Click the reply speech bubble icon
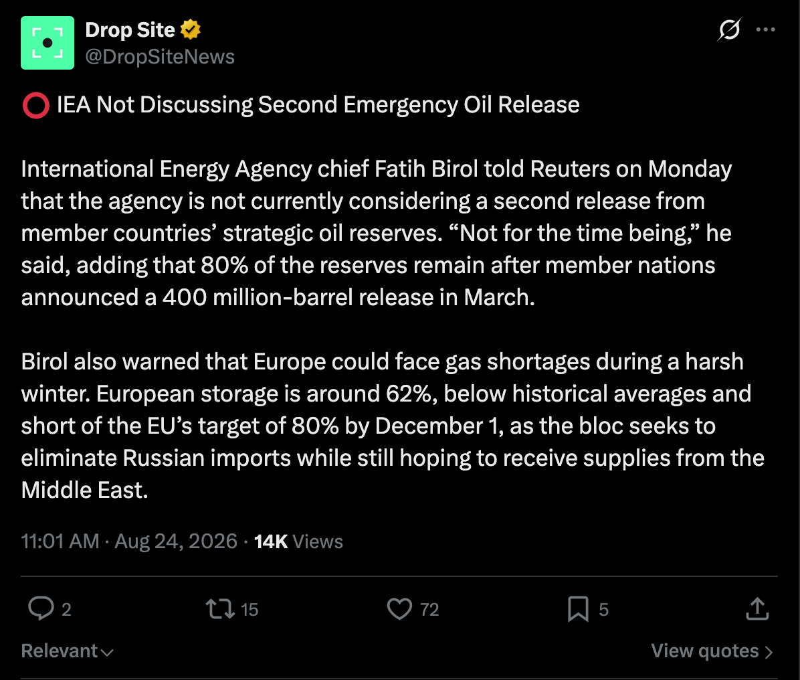Viewport: 800px width, 680px height. click(x=41, y=608)
